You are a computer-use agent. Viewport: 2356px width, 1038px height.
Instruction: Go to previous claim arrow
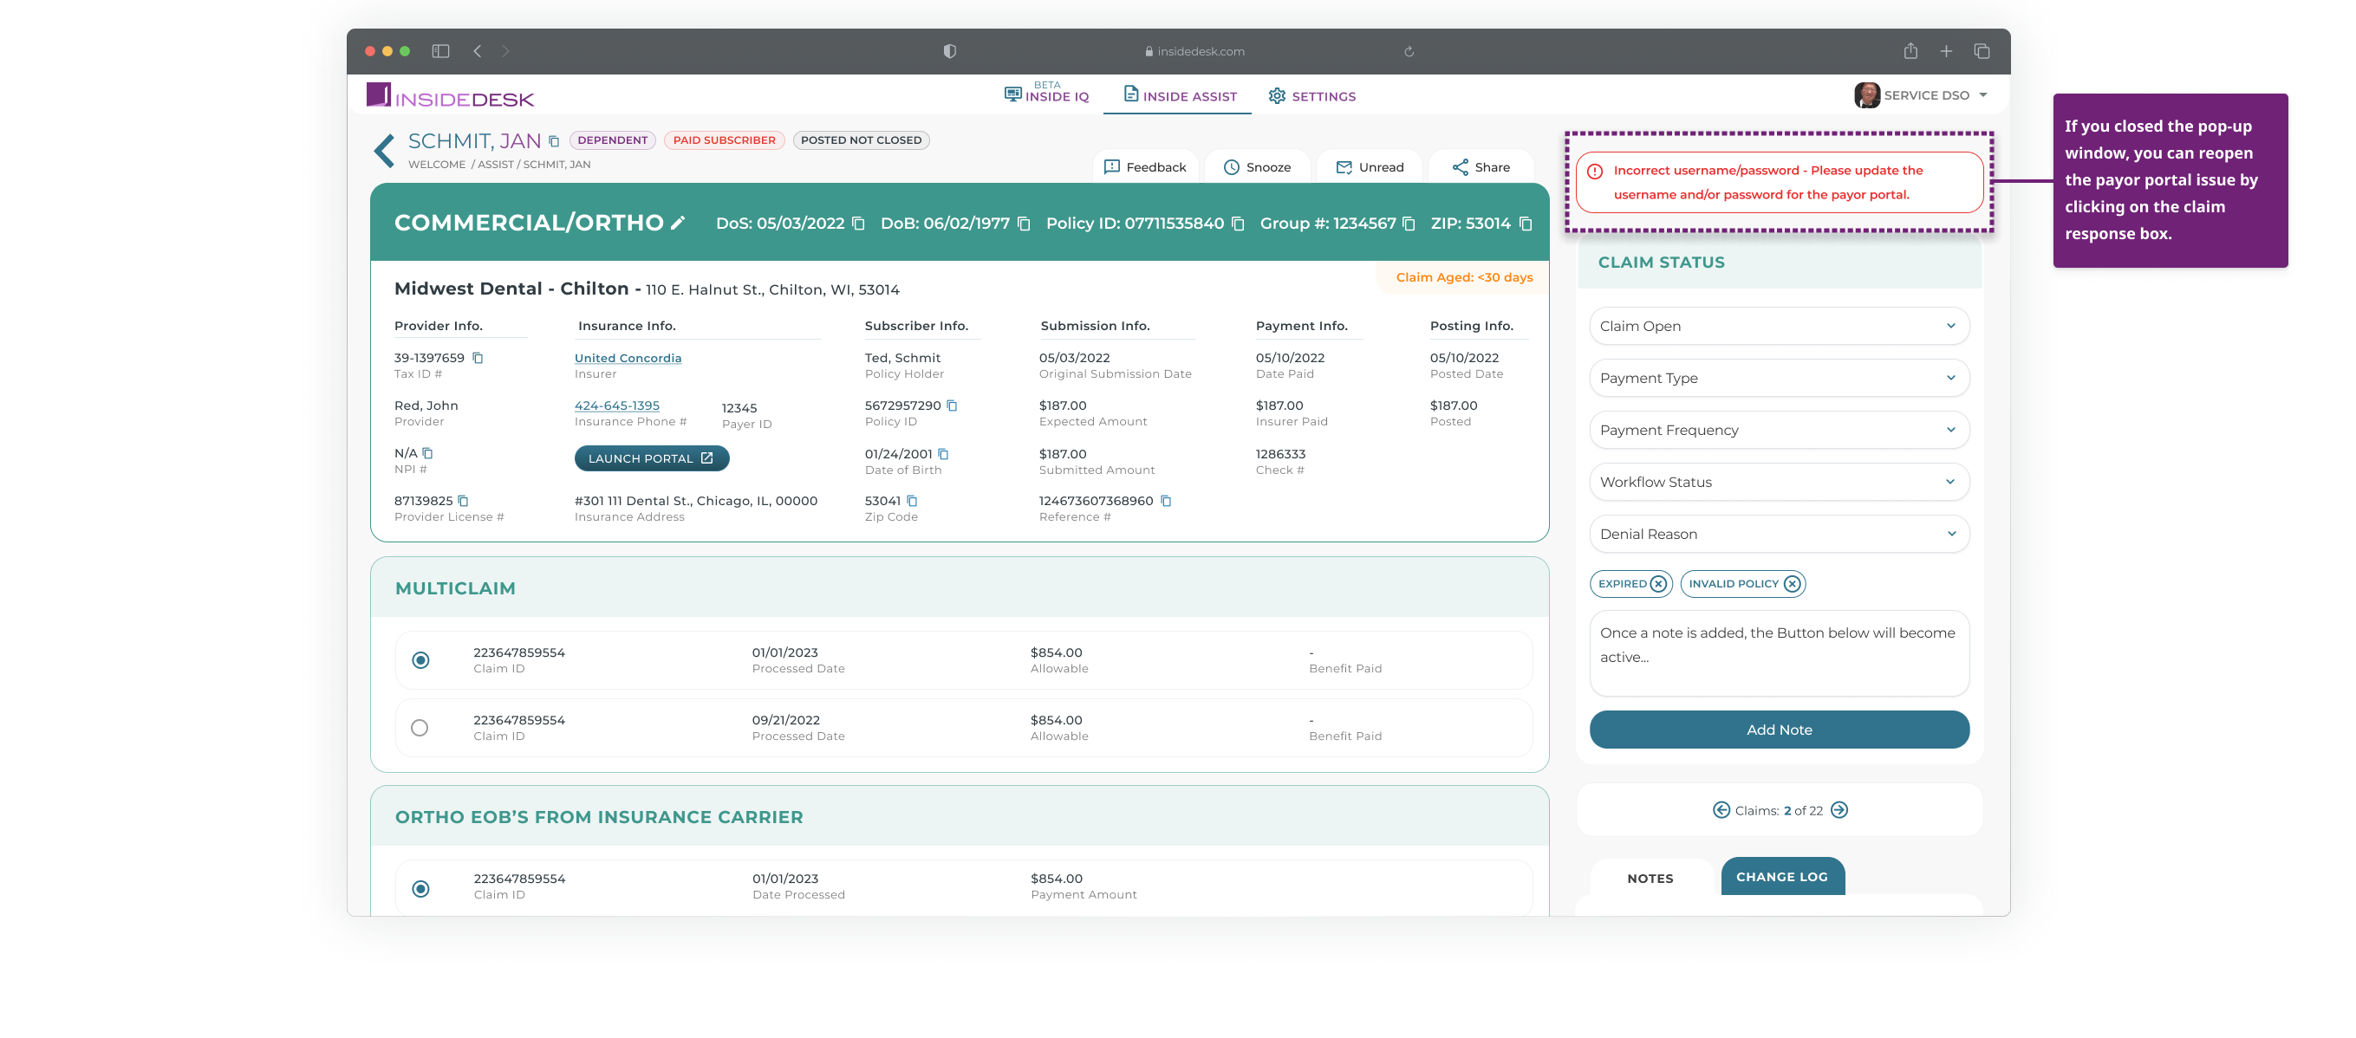[1721, 809]
